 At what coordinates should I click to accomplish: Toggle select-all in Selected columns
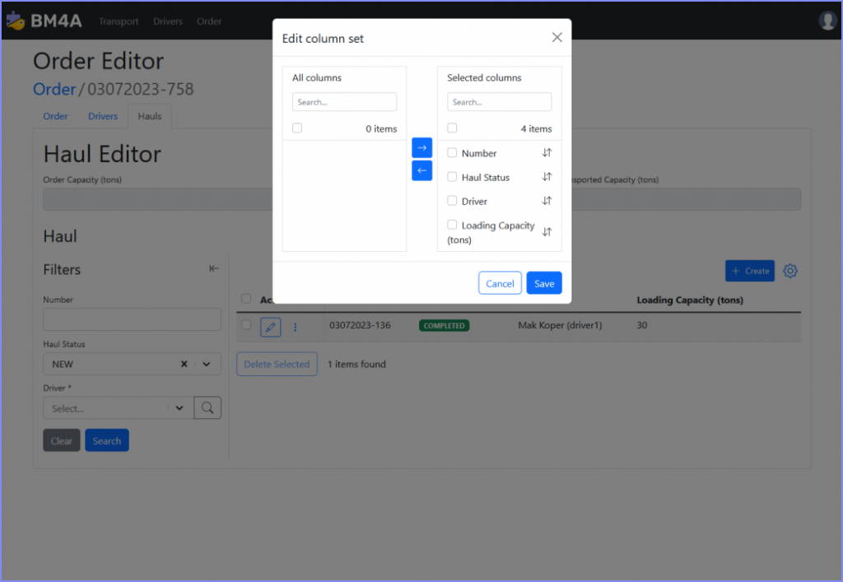[x=452, y=128]
